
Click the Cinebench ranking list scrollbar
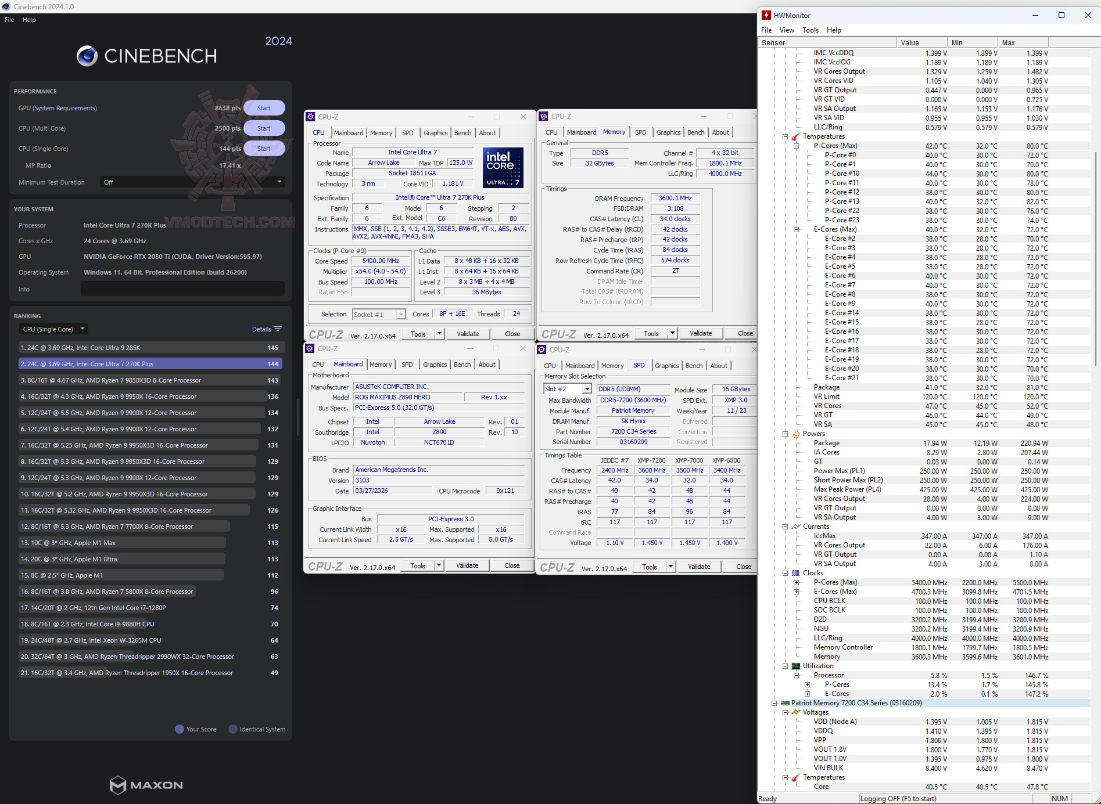[x=297, y=417]
